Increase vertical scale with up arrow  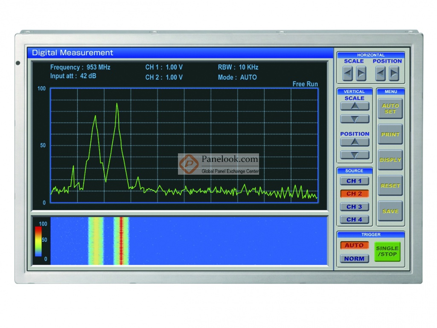click(x=354, y=106)
